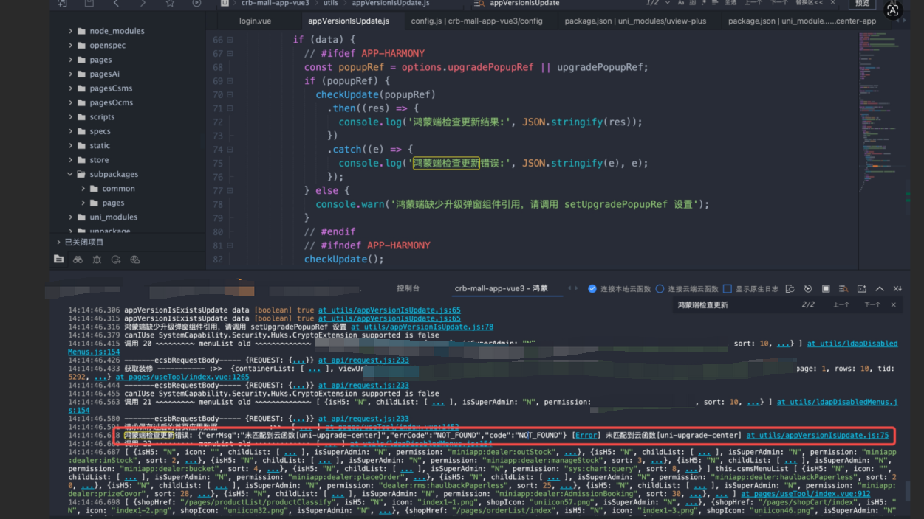The image size is (924, 519).
Task: Open at_api/request.js:233 log link
Action: click(363, 360)
